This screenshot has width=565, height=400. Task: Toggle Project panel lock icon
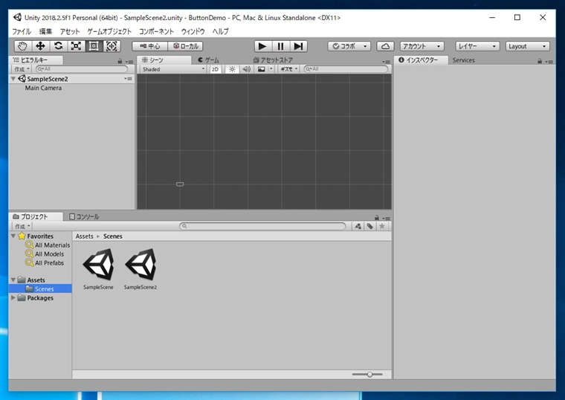[377, 218]
